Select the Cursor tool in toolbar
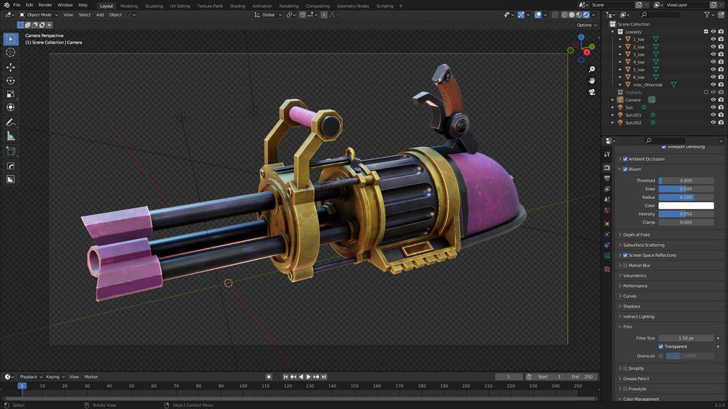 pyautogui.click(x=11, y=53)
